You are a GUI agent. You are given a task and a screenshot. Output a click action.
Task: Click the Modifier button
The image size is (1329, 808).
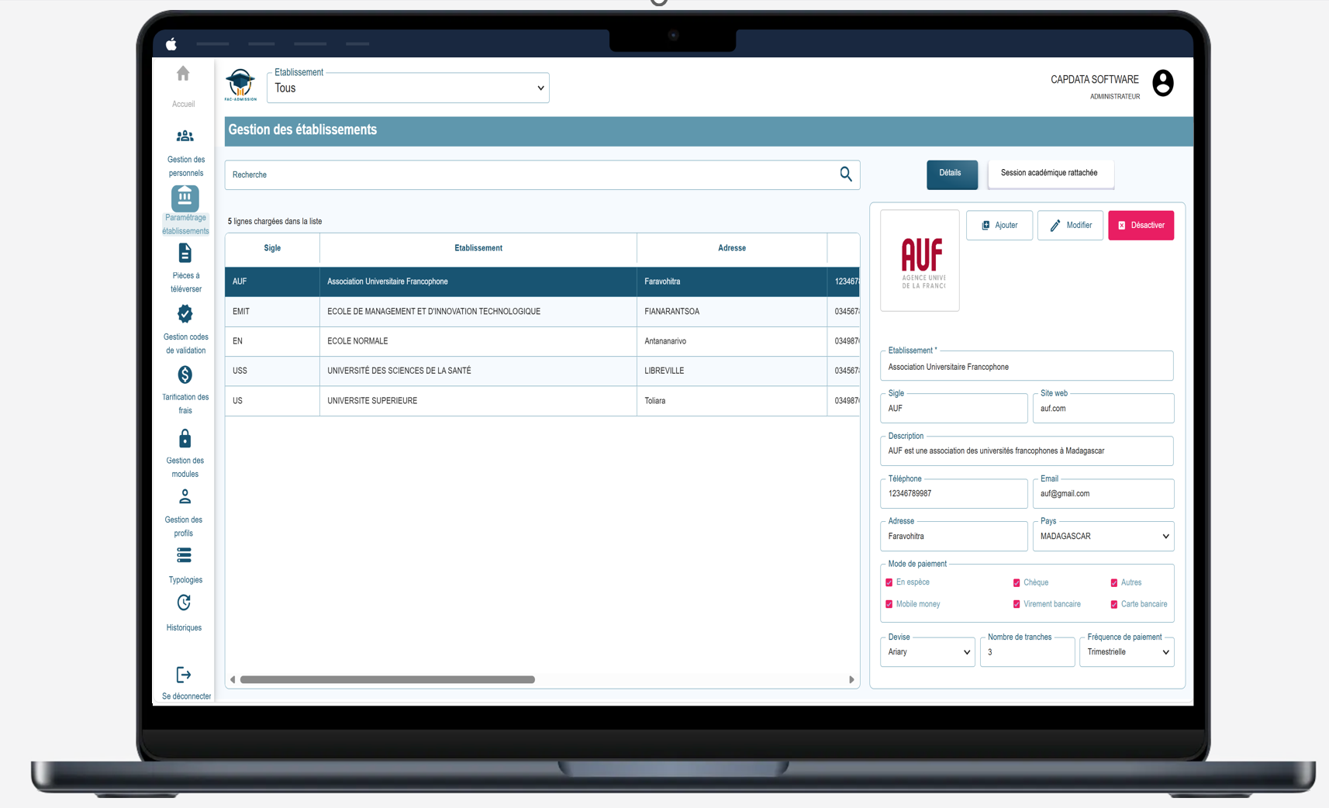[1070, 226]
